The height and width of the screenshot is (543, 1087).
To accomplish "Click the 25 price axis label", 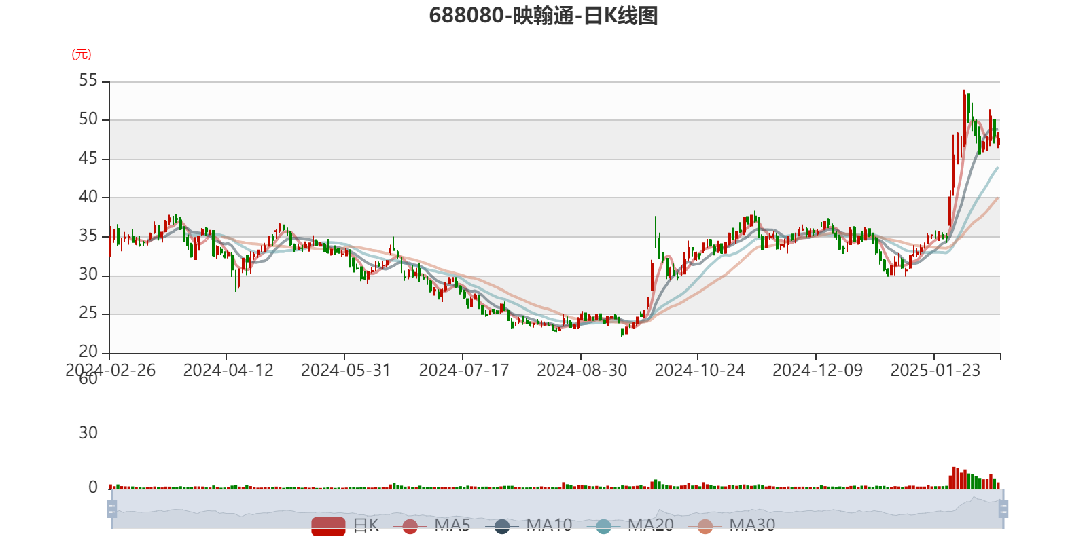I will [88, 314].
